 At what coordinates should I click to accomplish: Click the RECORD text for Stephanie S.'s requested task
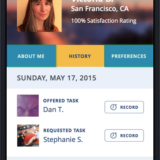(x=129, y=136)
